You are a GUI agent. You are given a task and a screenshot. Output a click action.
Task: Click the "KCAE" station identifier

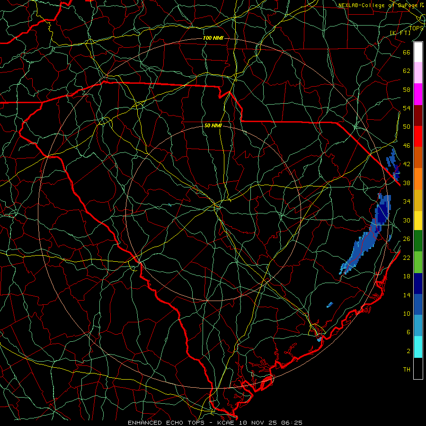coord(225,423)
